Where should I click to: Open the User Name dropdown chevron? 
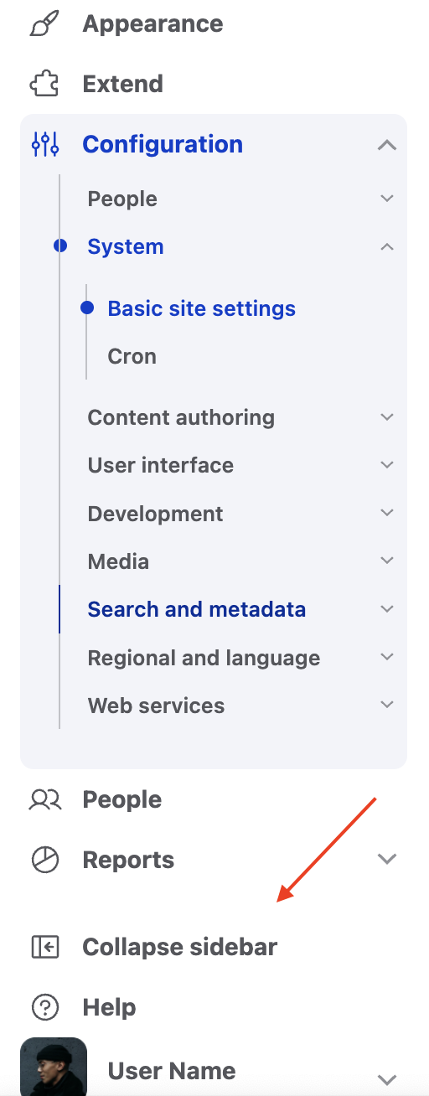tap(386, 1079)
